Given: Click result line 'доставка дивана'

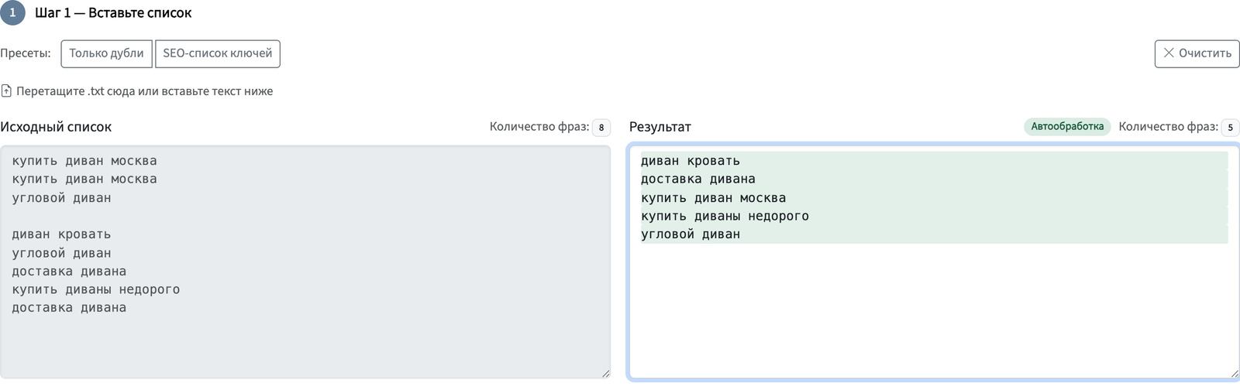Looking at the screenshot, I should [934, 179].
